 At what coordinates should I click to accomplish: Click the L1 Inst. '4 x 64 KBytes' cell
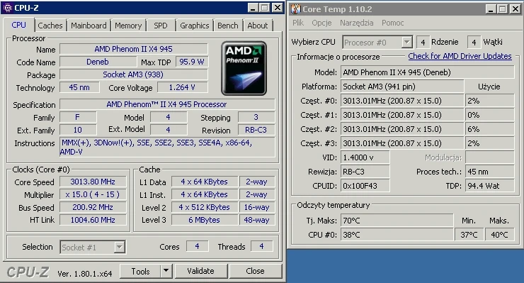[x=205, y=194]
